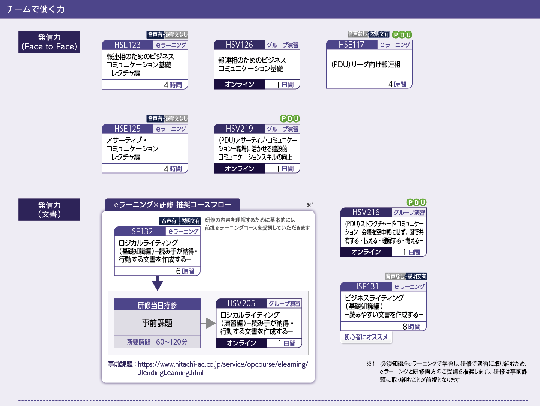This screenshot has width=540, height=406.
Task: Click the 研修の内容を理解するために note text
Action: click(x=257, y=224)
